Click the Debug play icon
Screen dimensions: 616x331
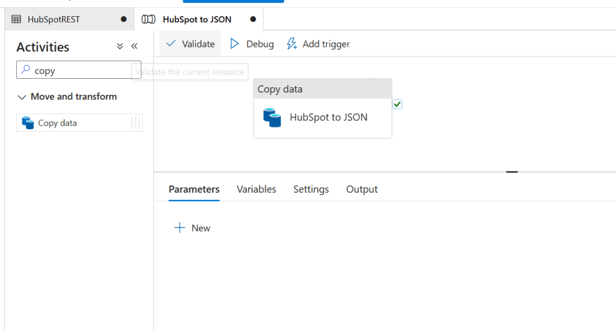pos(235,44)
